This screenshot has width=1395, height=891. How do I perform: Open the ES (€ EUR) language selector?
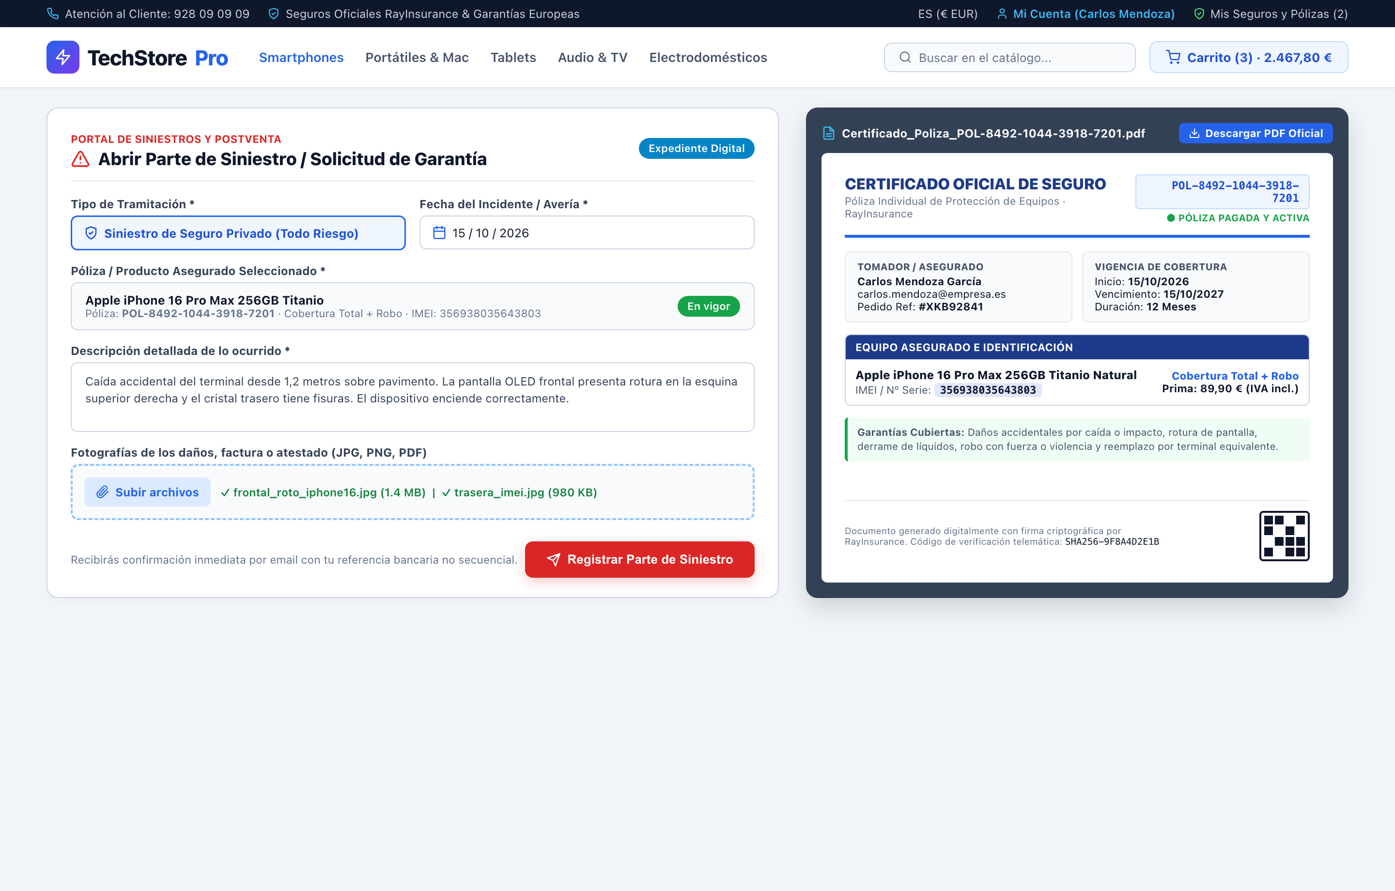click(948, 14)
